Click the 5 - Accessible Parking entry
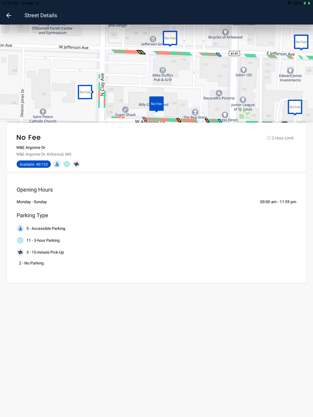 [46, 229]
